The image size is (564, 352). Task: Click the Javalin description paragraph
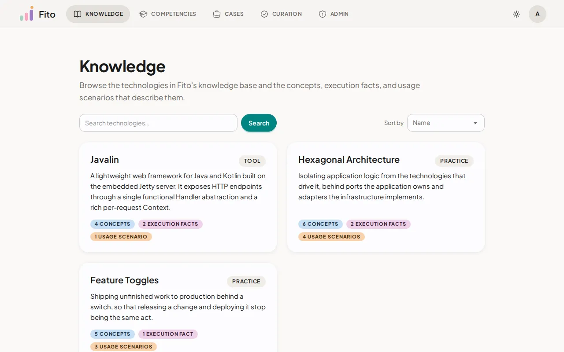click(178, 192)
